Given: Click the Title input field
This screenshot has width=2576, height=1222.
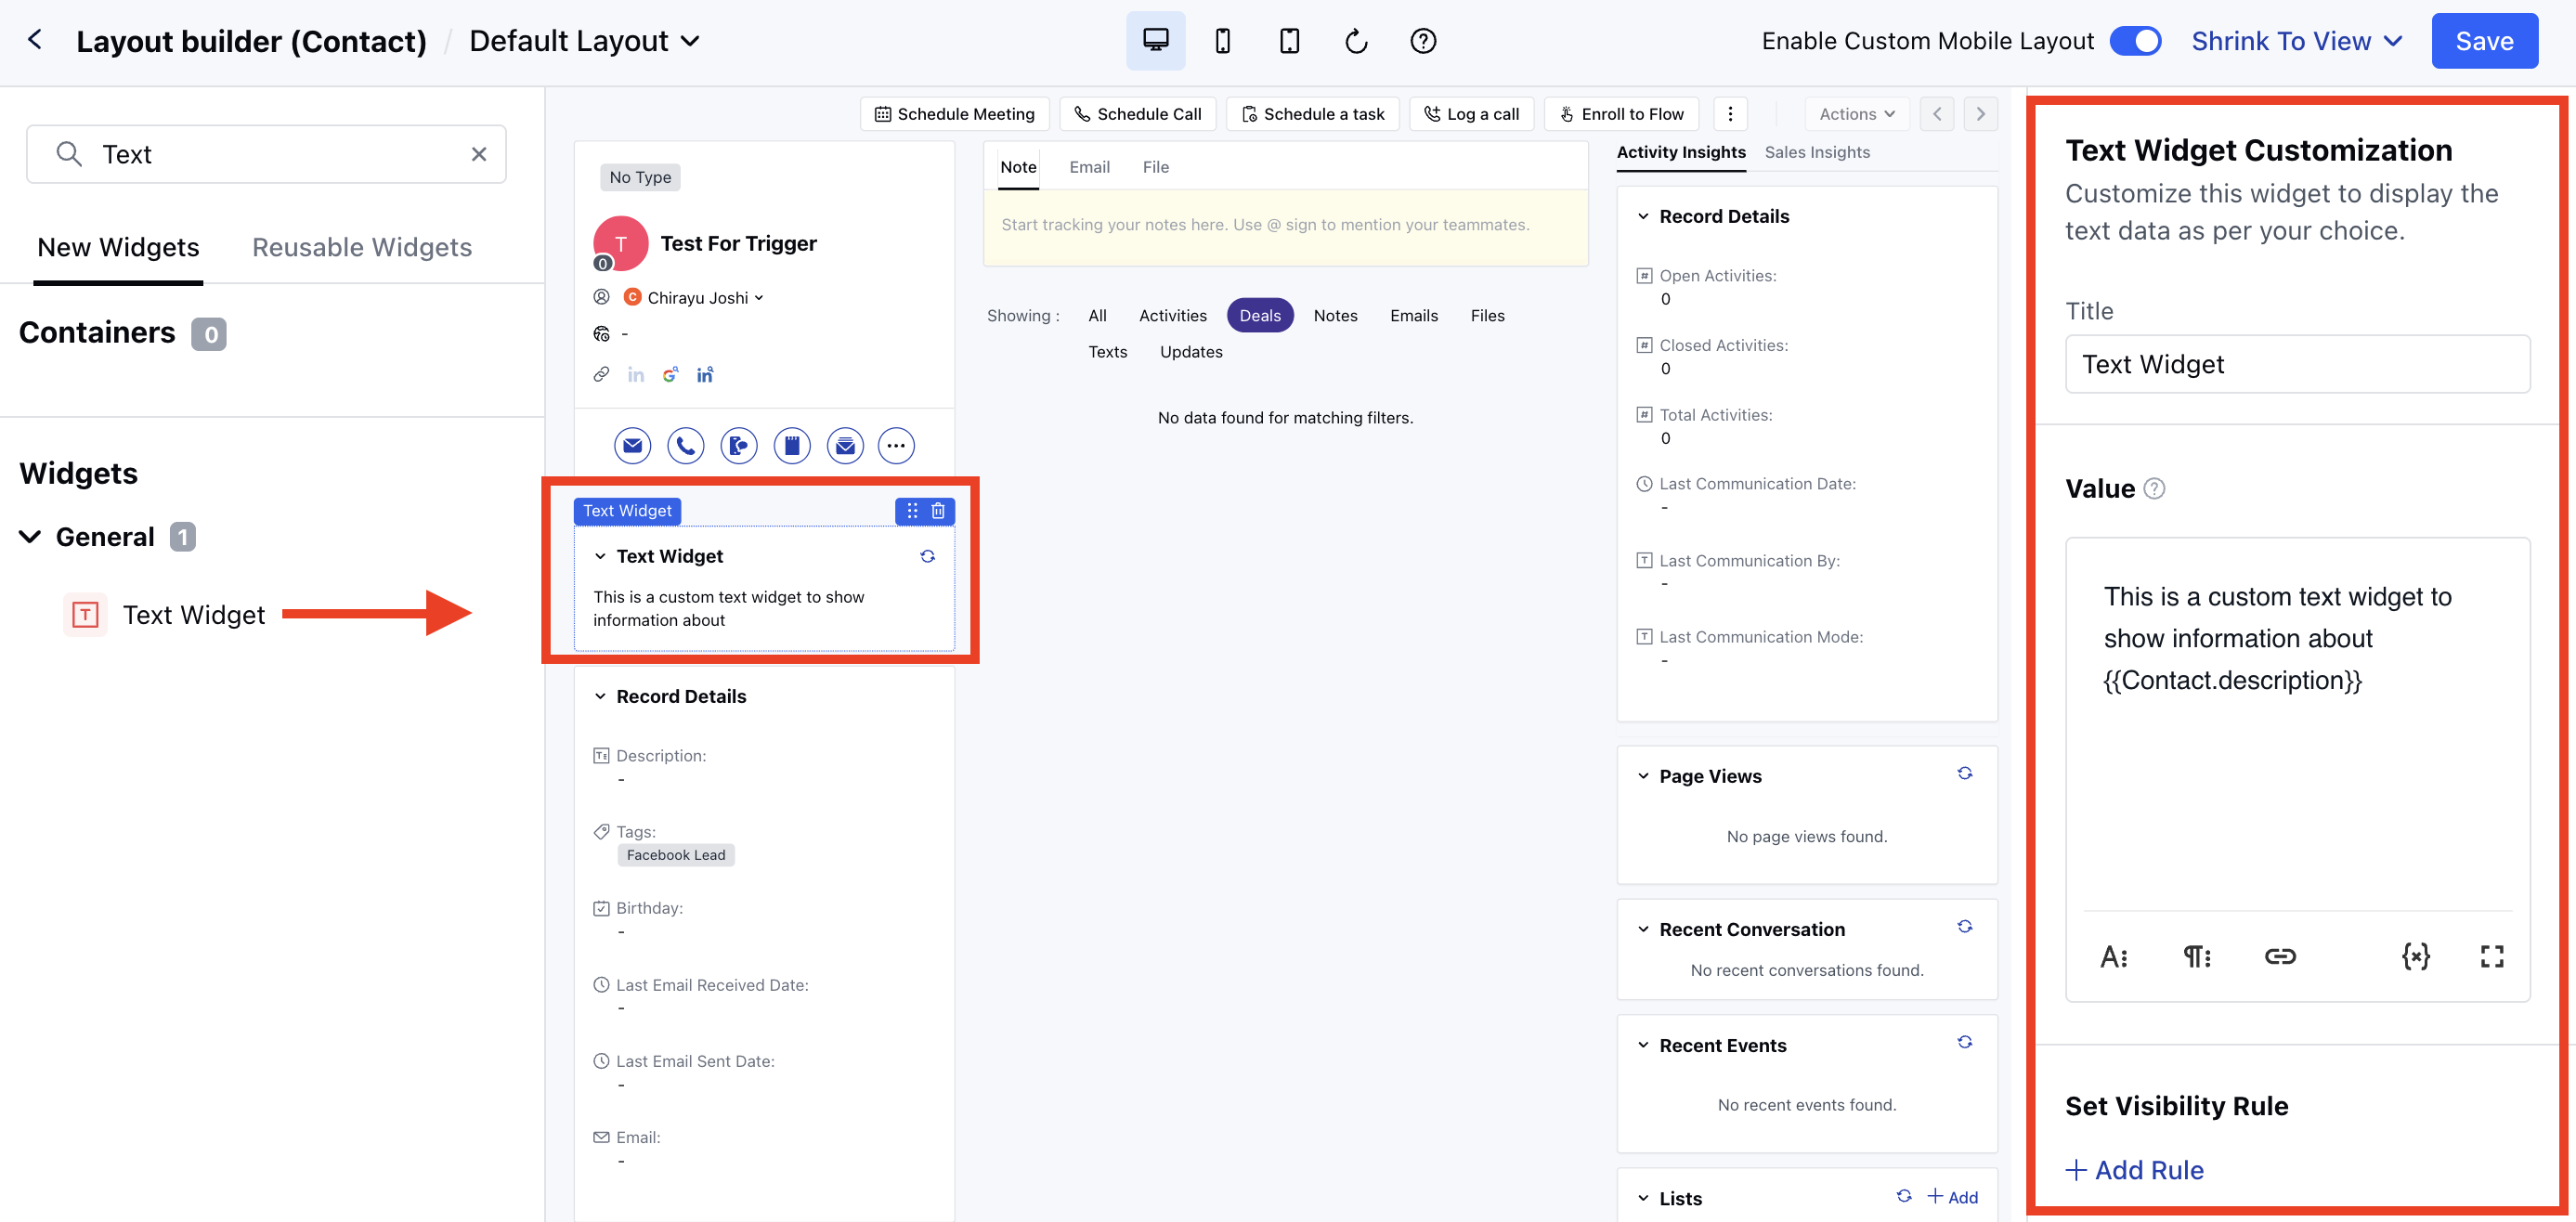Looking at the screenshot, I should click(2297, 364).
